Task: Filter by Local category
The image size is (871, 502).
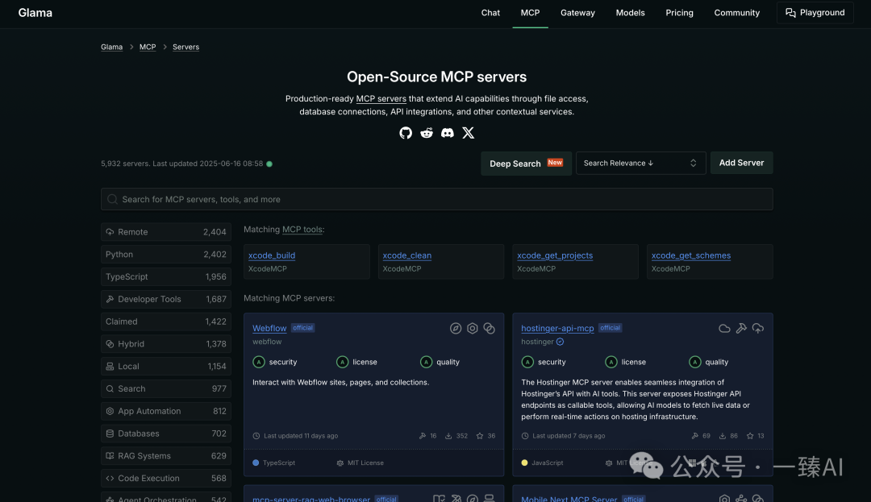Action: point(166,366)
